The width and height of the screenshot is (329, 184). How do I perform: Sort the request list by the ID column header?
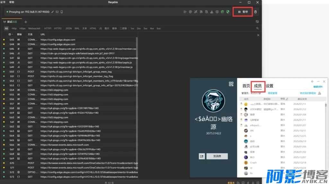(x=10, y=34)
